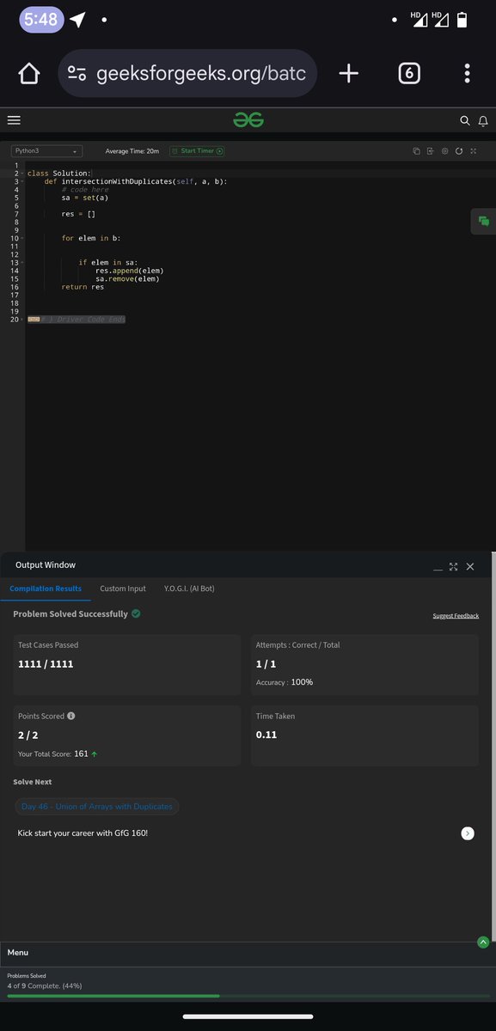The height and width of the screenshot is (1031, 496).
Task: Show open tabs switcher
Action: click(409, 74)
